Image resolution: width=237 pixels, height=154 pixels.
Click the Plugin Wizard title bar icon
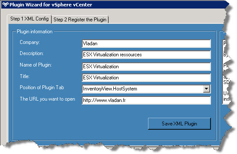coord(5,5)
